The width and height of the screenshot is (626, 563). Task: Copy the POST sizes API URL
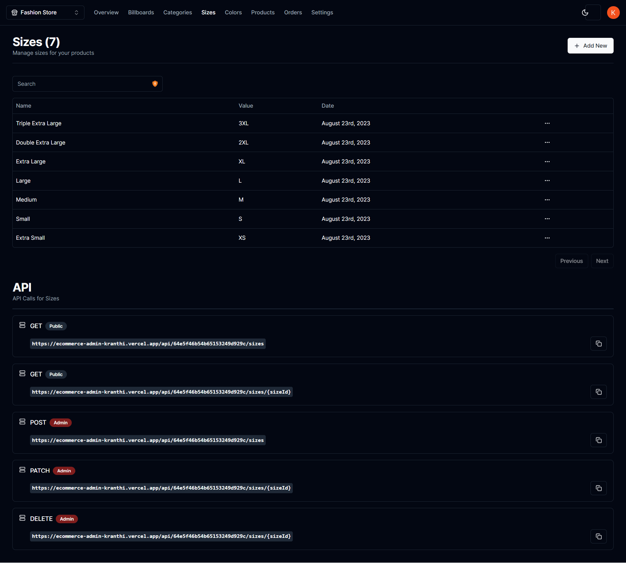[598, 440]
